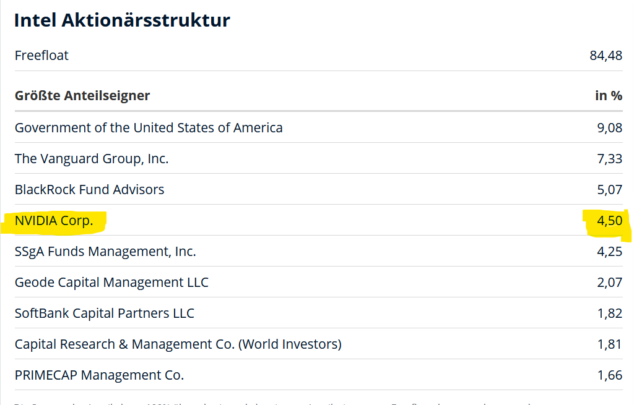Select Geode Capital Management LLC
Viewport: 634px width, 405px height.
[x=111, y=283]
